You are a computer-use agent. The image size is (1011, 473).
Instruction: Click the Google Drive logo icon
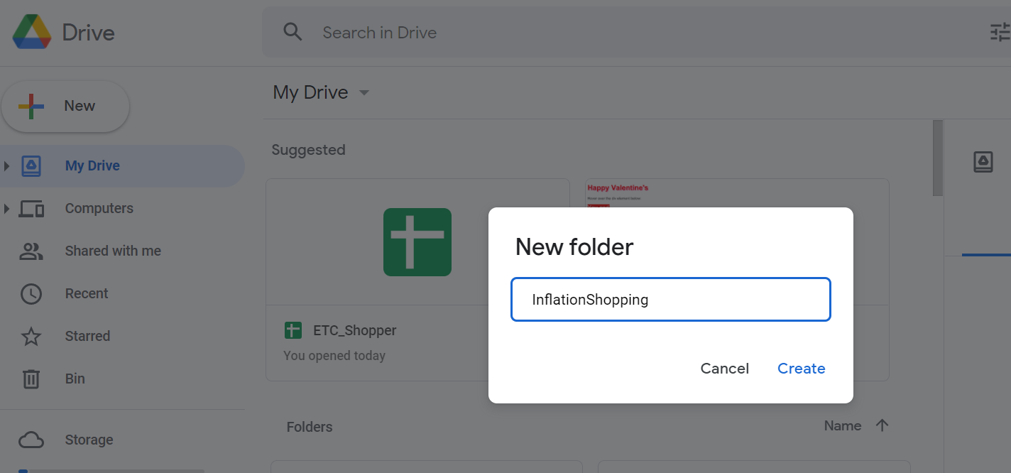[32, 32]
